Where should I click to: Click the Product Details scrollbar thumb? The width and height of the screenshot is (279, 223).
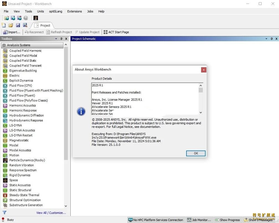(x=201, y=90)
